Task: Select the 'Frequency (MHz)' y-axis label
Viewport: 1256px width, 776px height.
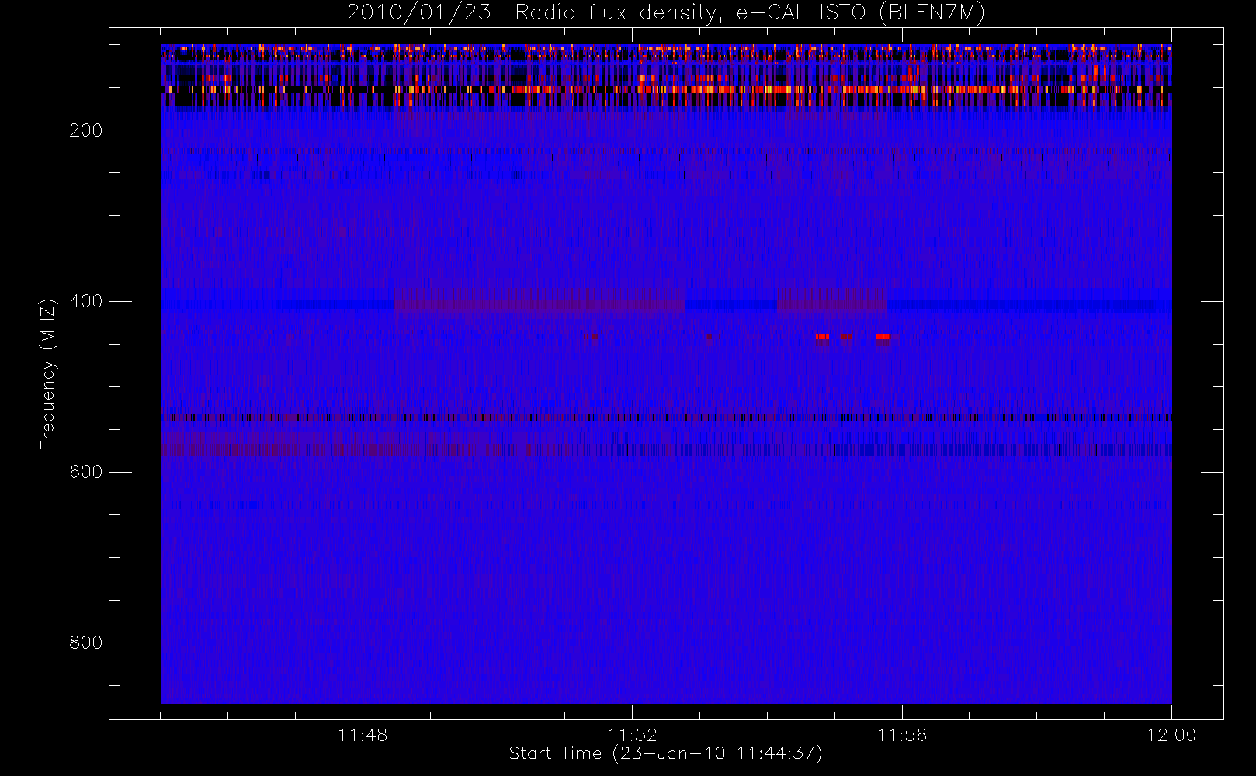Action: click(48, 374)
